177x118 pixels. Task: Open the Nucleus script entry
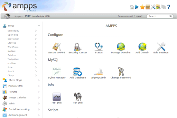coord(11,51)
